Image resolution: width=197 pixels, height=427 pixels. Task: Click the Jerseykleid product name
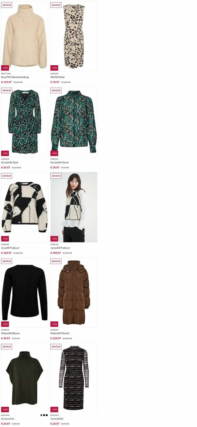[57, 419]
